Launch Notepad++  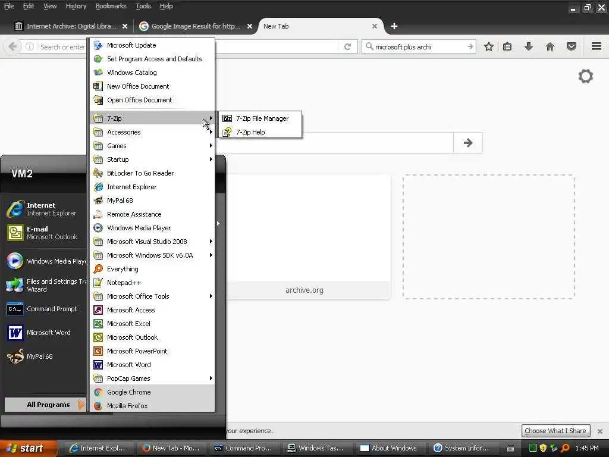tap(152, 283)
